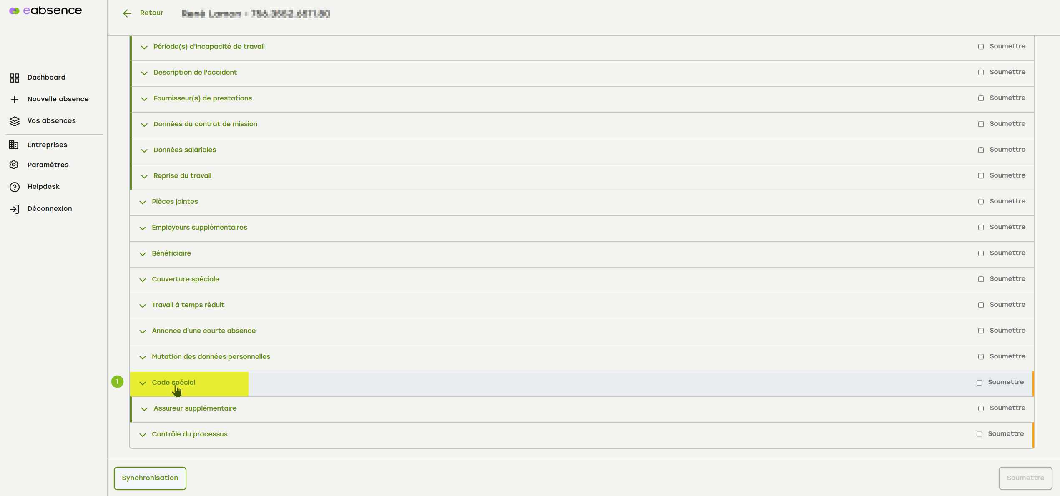Click the bottom-right Soumettre button
This screenshot has width=1060, height=496.
[x=1025, y=478]
